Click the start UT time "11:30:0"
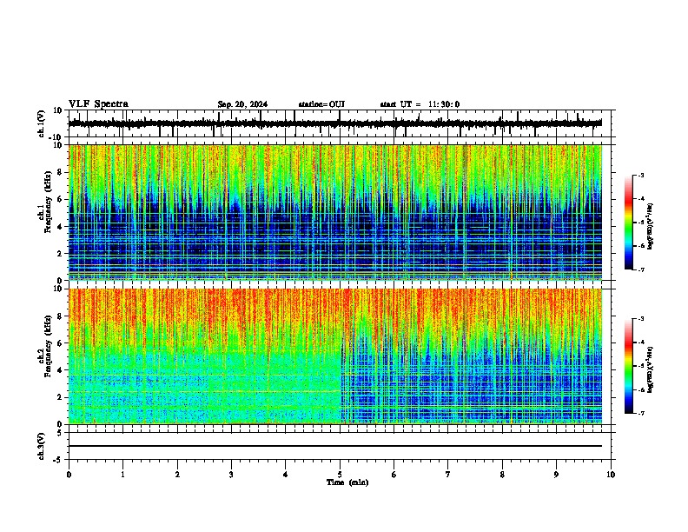The width and height of the screenshot is (688, 532). click(444, 104)
